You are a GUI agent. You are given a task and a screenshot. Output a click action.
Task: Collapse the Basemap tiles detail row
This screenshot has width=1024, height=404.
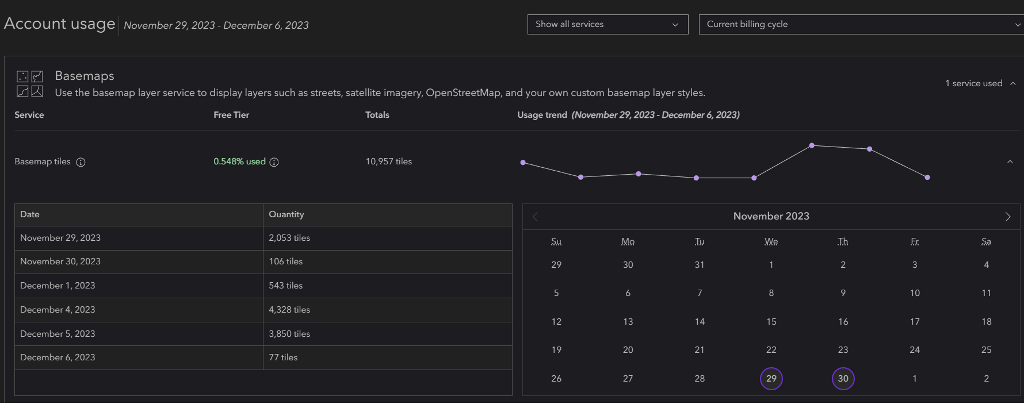[x=1010, y=162]
